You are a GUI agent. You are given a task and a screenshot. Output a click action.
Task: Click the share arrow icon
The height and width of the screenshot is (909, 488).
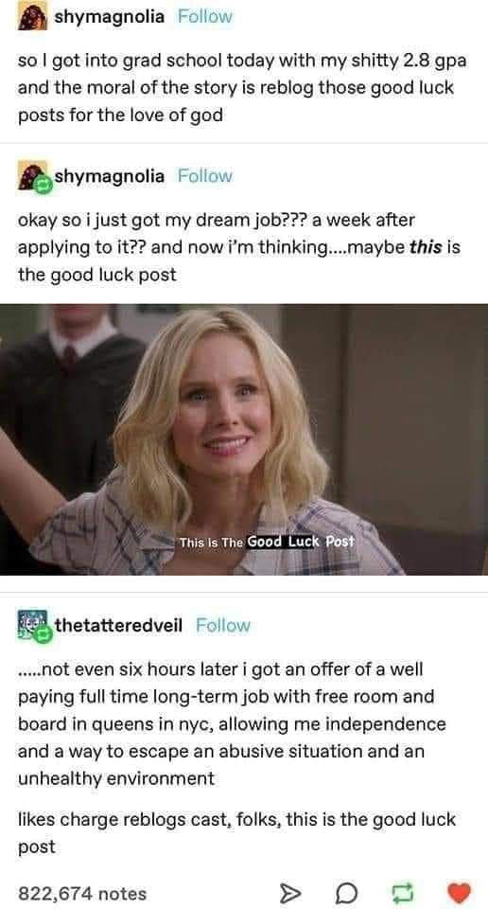coord(288,893)
